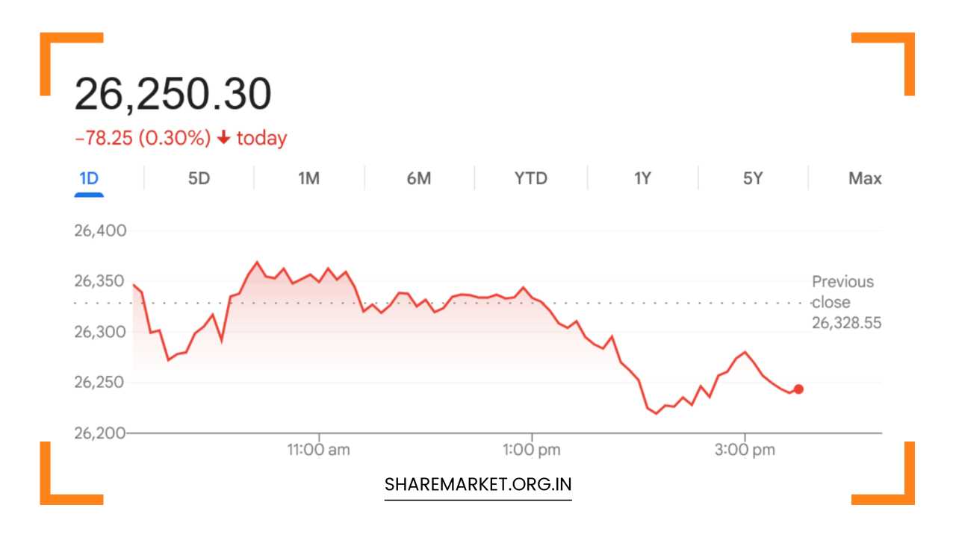Switch to the 1D chart view

90,178
